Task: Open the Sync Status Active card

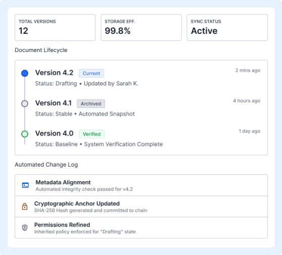Action: coord(227,28)
